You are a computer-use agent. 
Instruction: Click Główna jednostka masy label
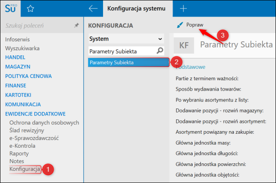[203, 143]
